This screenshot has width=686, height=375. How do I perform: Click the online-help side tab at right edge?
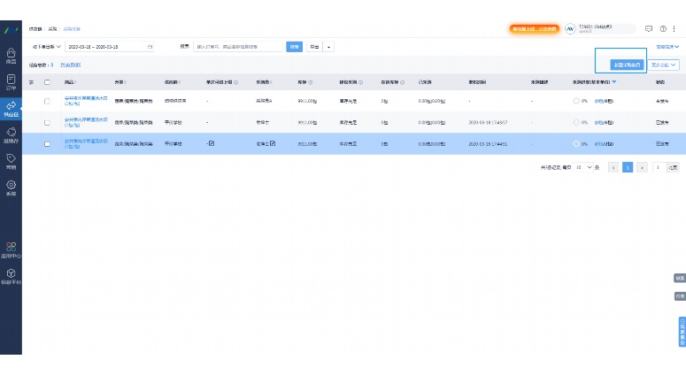[682, 332]
